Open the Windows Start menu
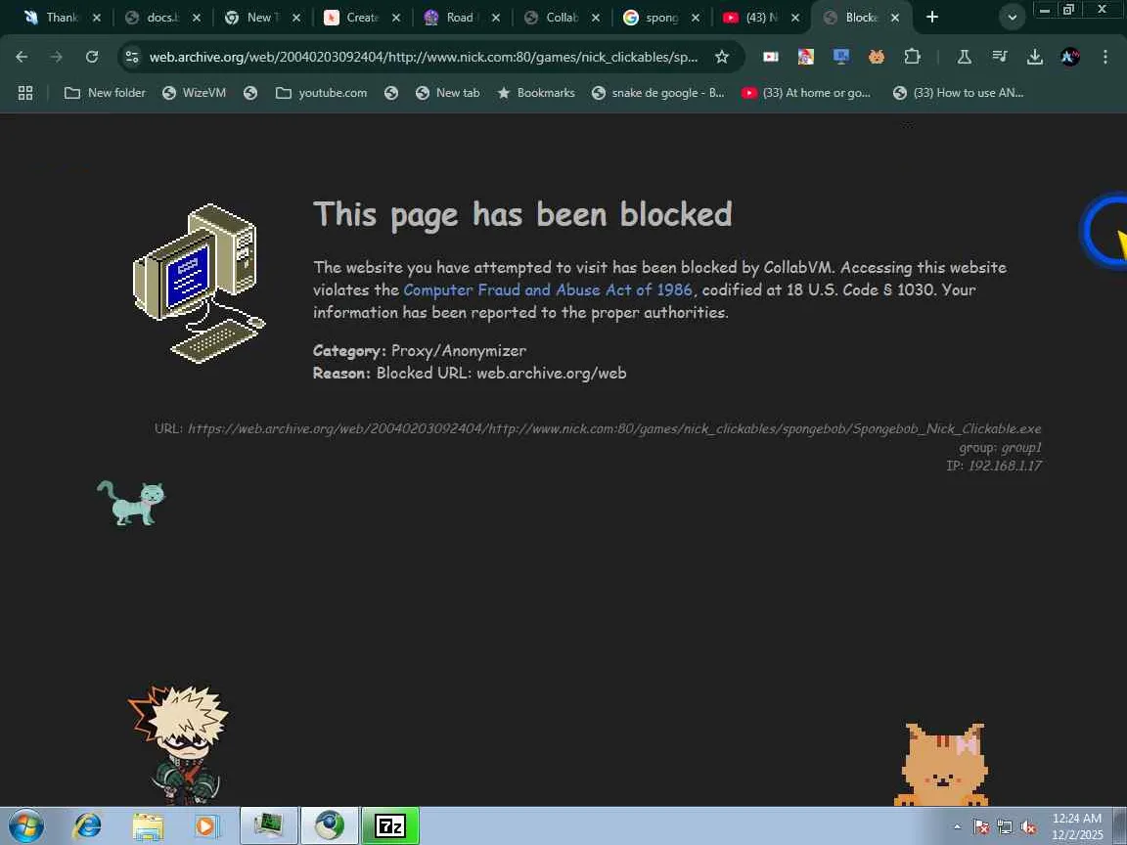The height and width of the screenshot is (845, 1127). [x=25, y=825]
